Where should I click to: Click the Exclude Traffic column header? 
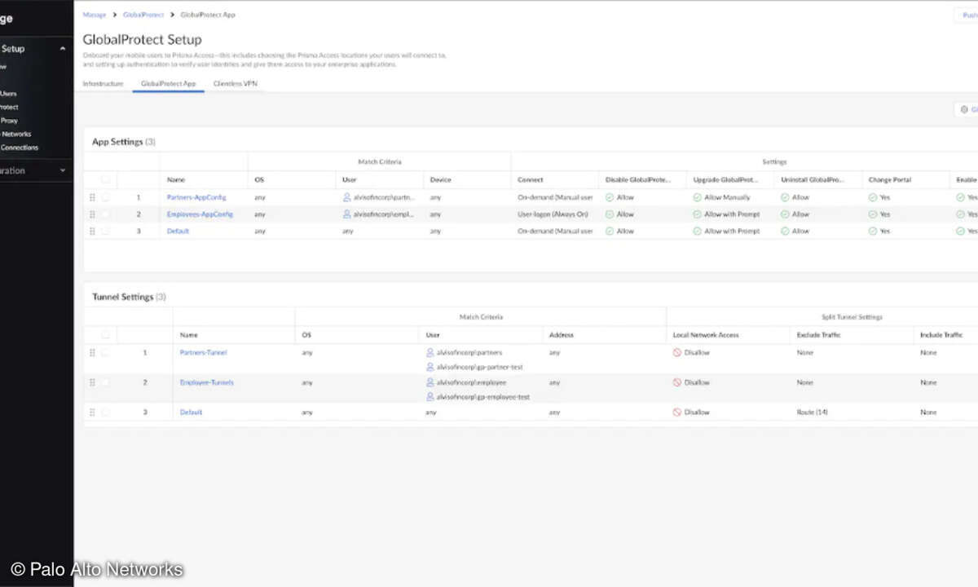(818, 335)
